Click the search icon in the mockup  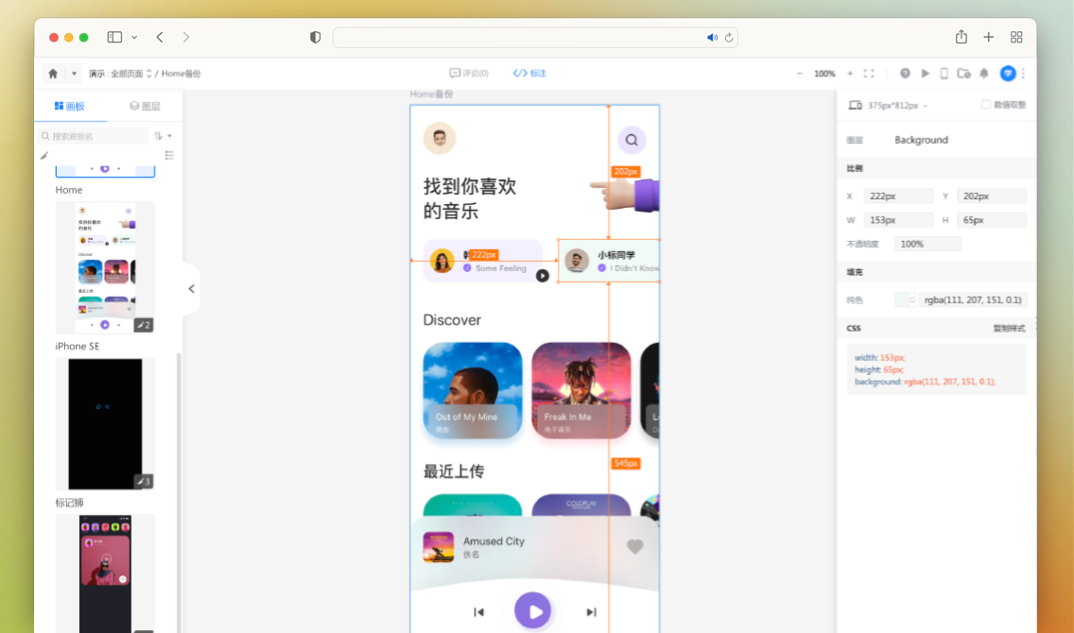point(632,140)
